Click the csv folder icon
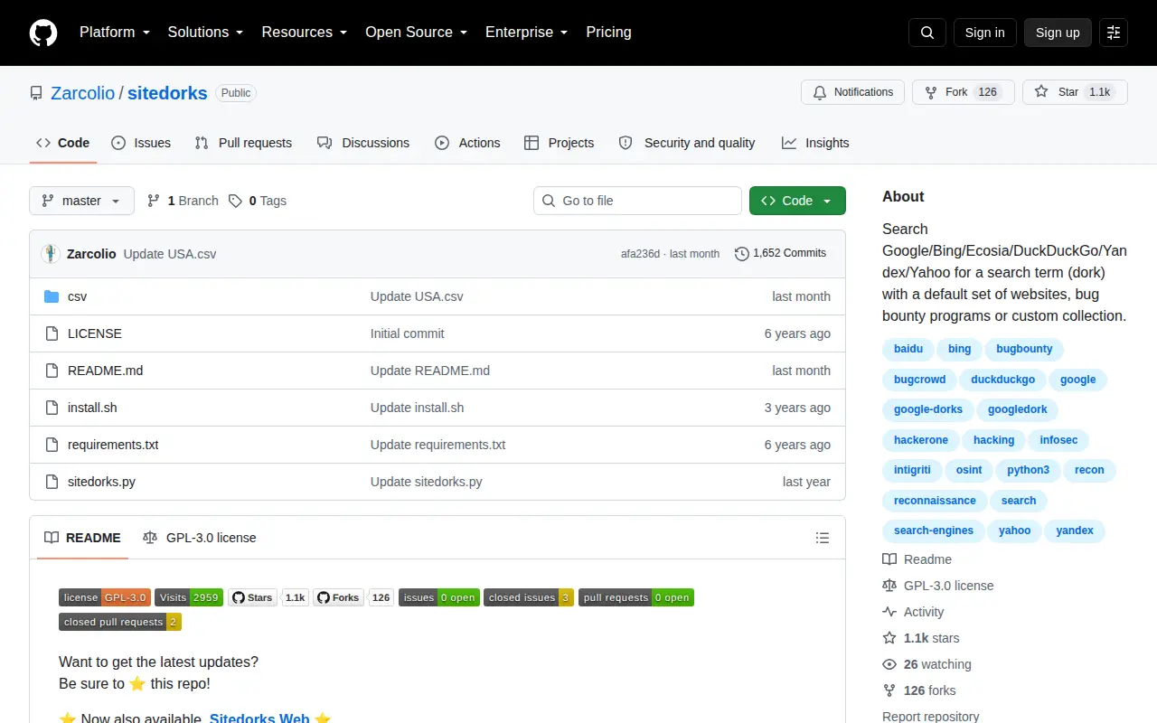 [x=52, y=296]
